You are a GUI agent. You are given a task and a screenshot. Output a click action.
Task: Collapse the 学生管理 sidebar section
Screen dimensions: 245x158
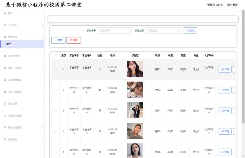[x=42, y=37]
